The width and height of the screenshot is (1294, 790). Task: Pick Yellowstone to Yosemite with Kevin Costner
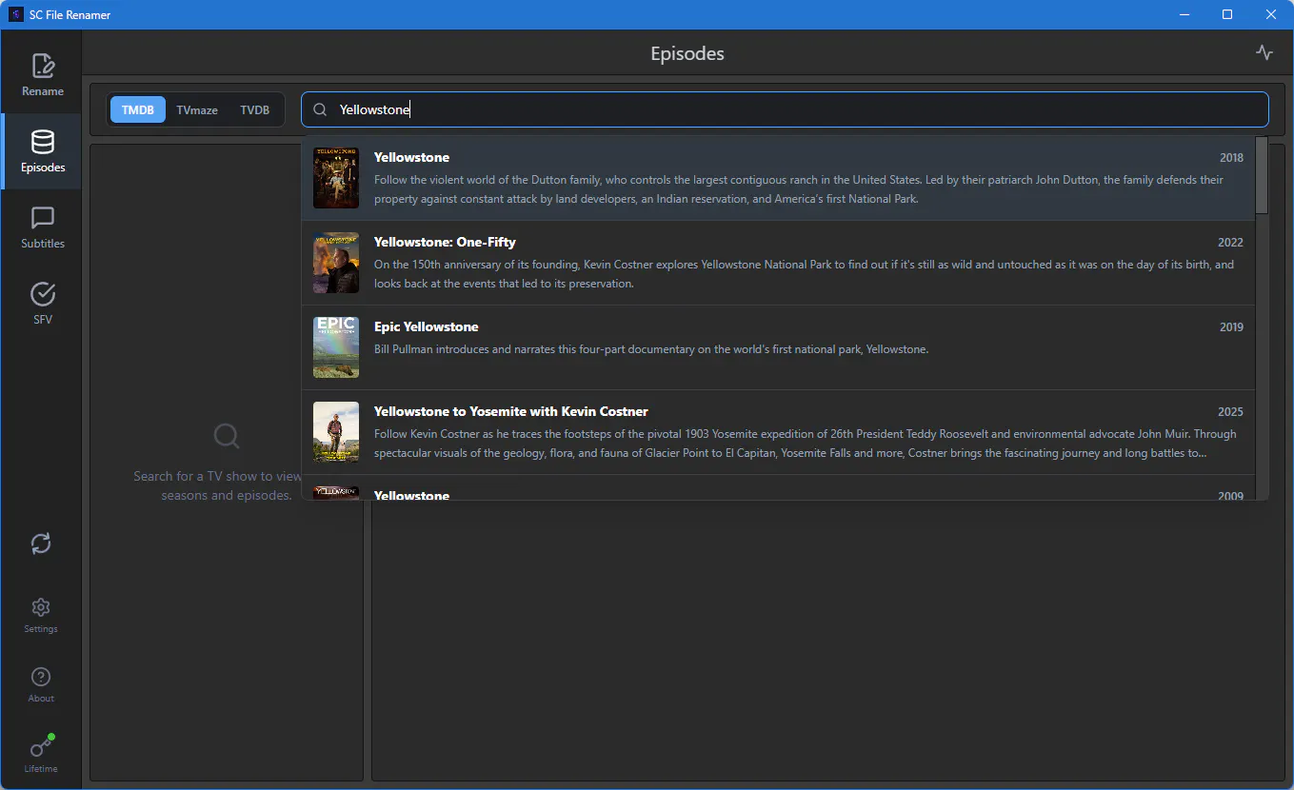778,432
